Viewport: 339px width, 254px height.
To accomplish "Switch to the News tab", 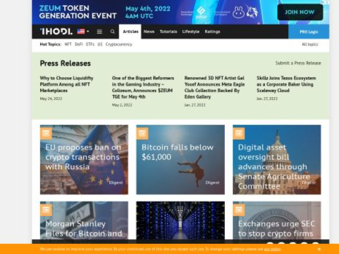I will pos(149,32).
